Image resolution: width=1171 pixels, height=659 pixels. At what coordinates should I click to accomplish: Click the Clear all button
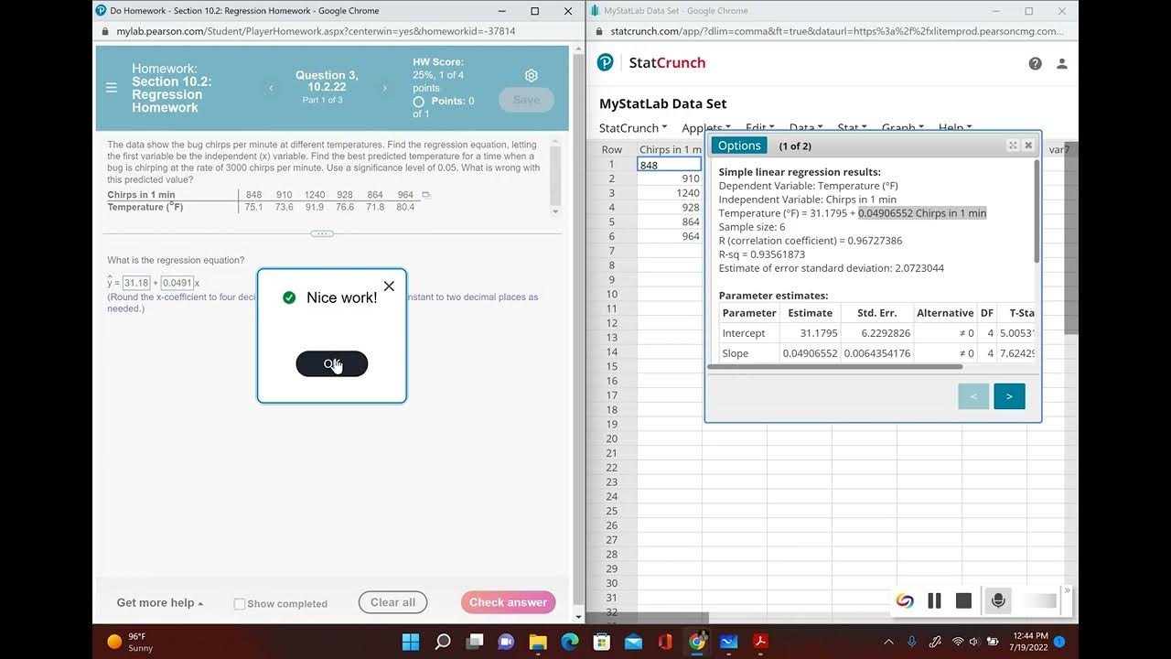(392, 602)
